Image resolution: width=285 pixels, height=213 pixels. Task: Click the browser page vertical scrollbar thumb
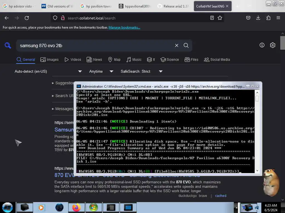282,43
